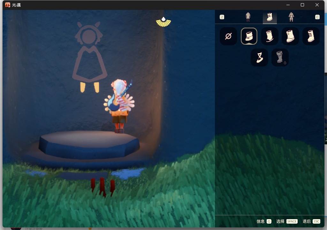This screenshot has height=230, width=327.
Task: Click the character on the platform
Action: (x=119, y=106)
